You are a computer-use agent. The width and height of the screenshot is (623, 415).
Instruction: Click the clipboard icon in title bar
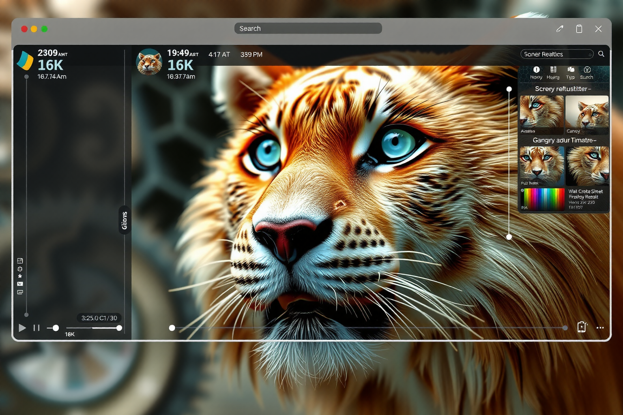(x=579, y=29)
